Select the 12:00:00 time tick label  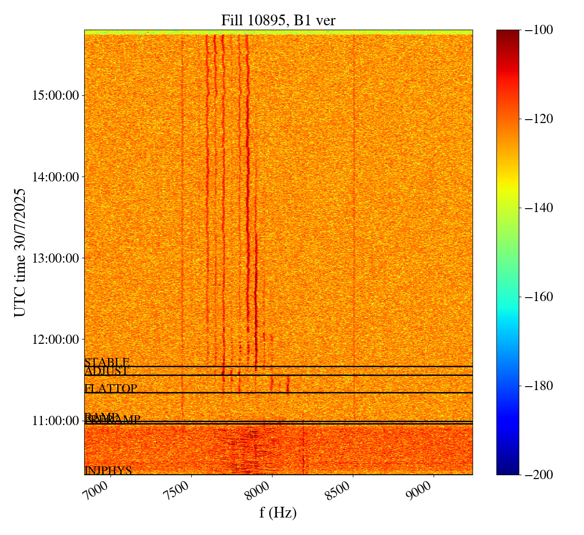click(55, 339)
